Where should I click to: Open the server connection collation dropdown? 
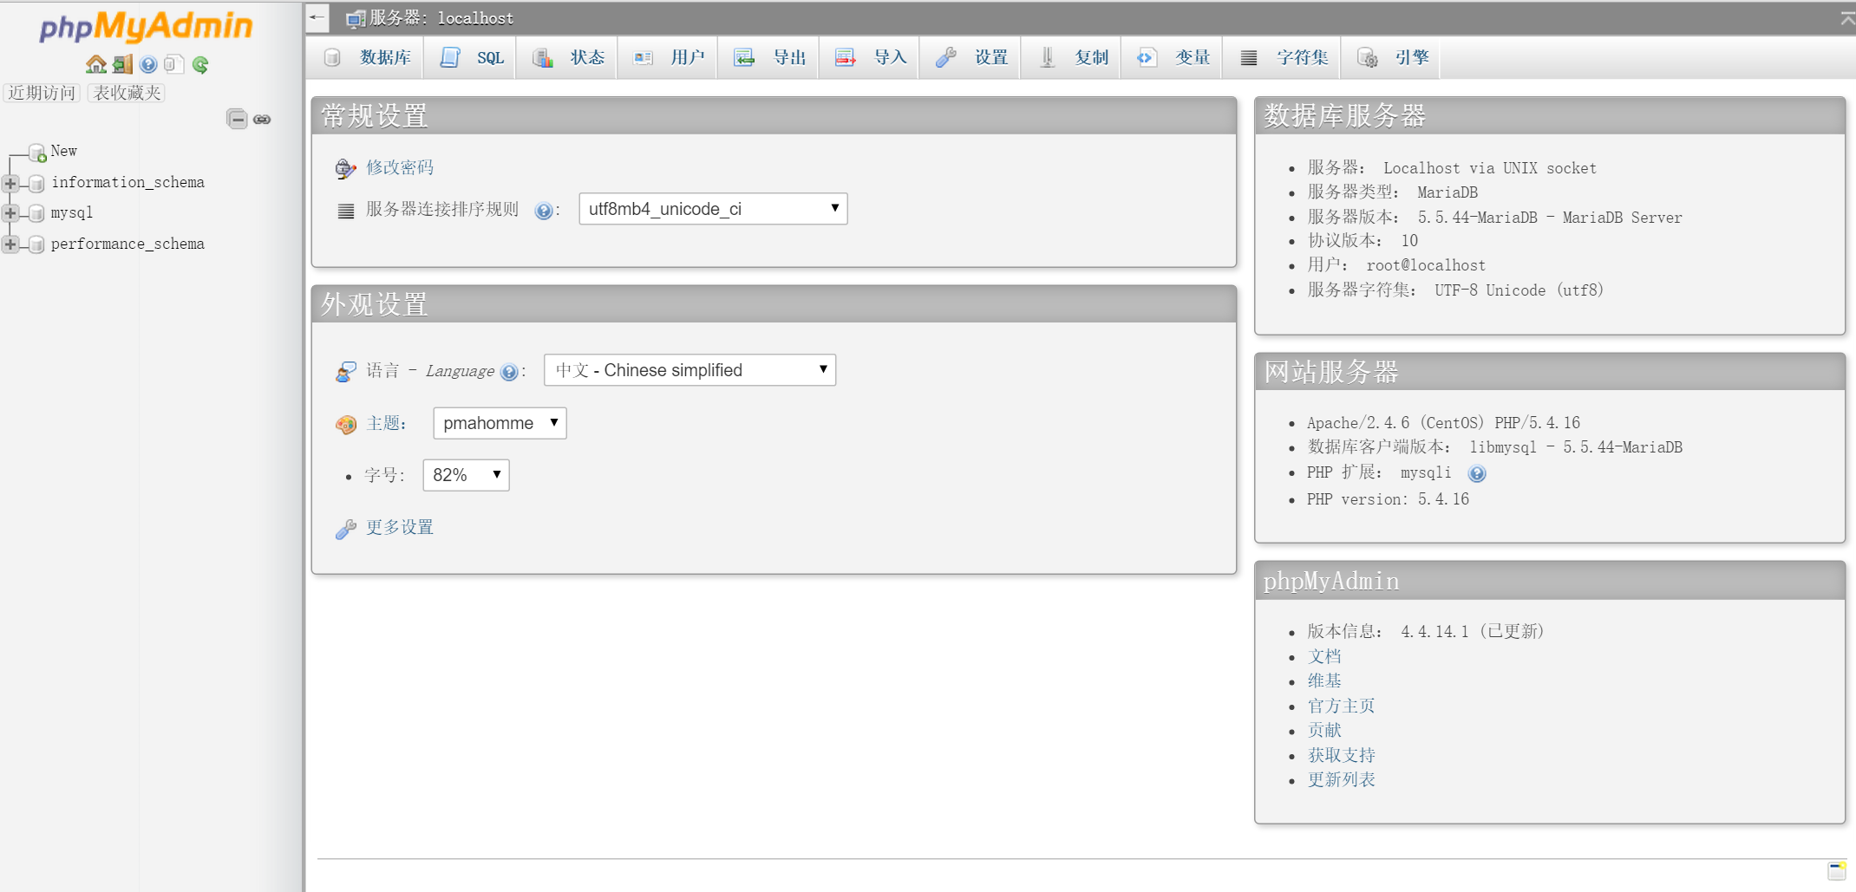pos(713,209)
